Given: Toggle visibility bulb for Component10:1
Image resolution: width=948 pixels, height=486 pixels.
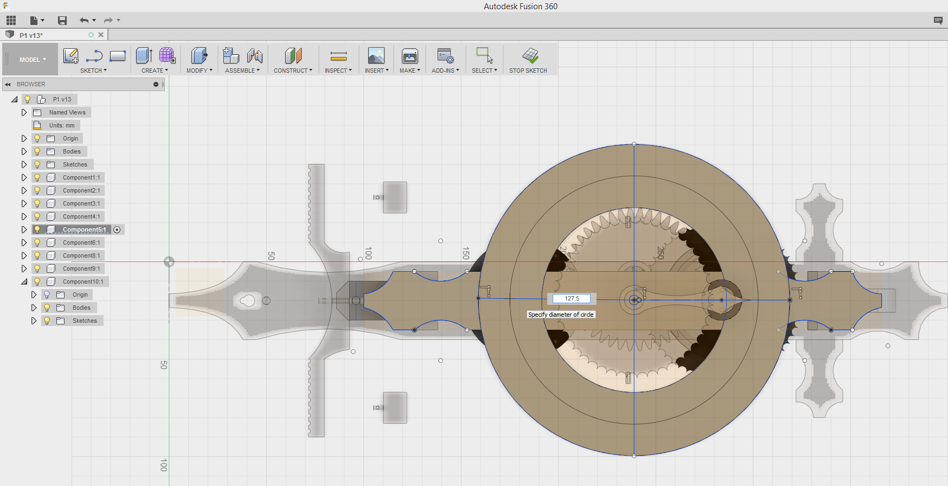Looking at the screenshot, I should click(x=37, y=282).
